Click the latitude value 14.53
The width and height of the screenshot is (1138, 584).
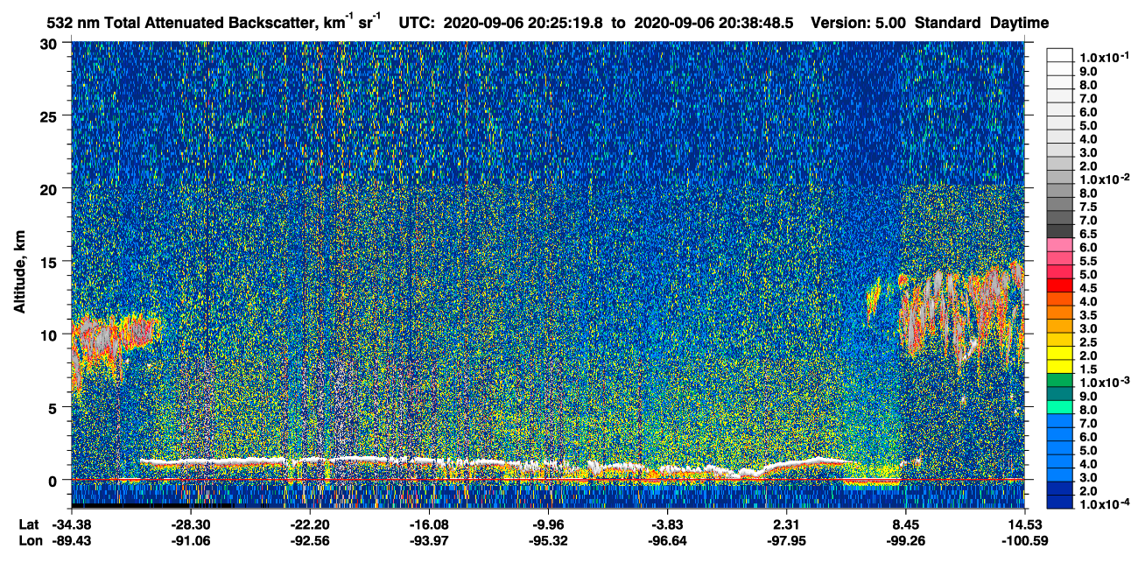1025,524
